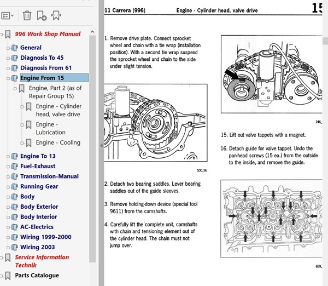
Task: Click the Body Interior book icon
Action: tap(14, 217)
